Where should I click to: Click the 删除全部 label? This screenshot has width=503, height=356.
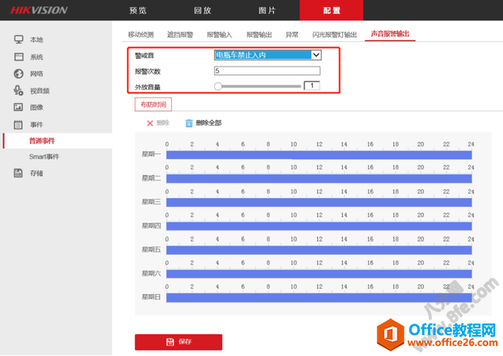tap(208, 123)
